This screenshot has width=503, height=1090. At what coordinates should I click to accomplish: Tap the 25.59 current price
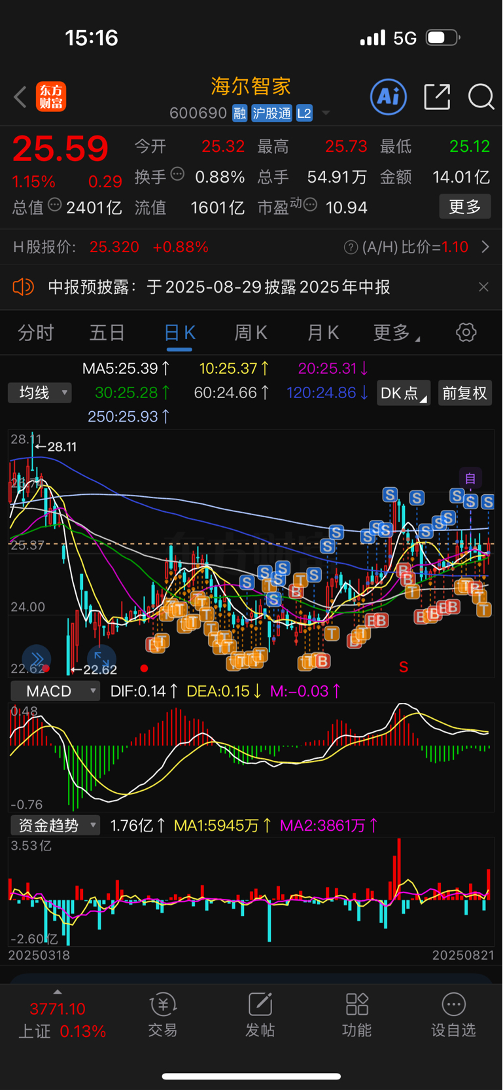click(60, 149)
